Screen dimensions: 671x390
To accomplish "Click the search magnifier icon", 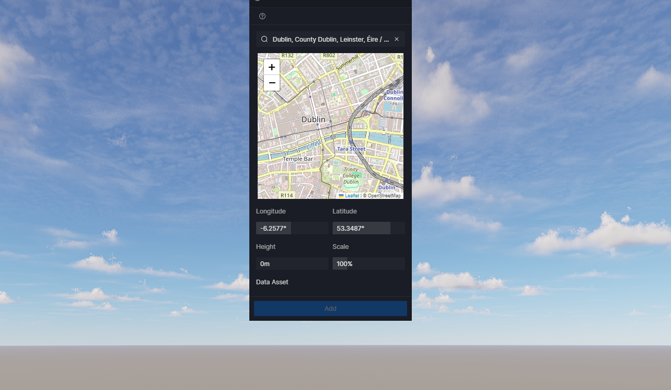I will [x=264, y=39].
